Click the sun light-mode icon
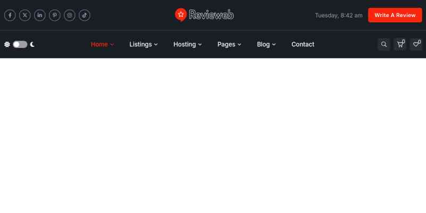Screen dimensions: 426x213 tap(7, 44)
